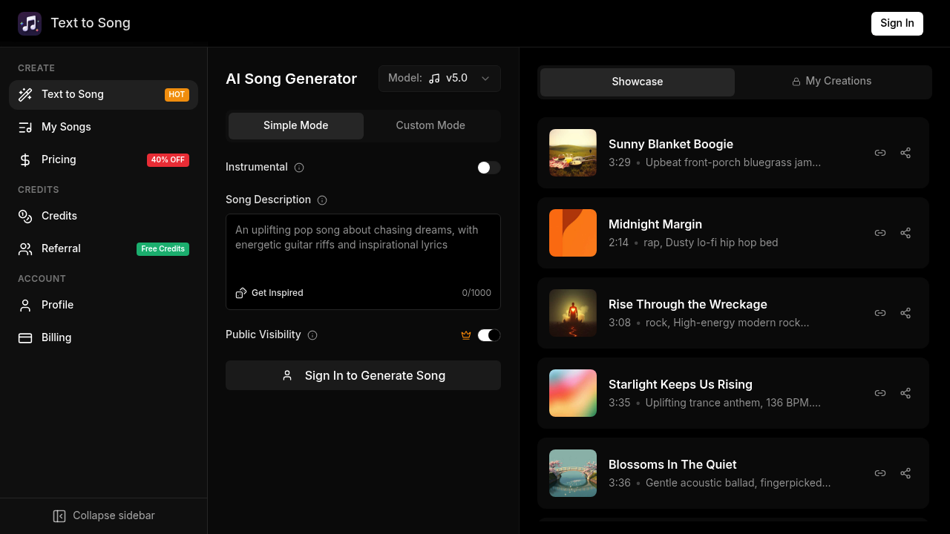Click the Pricing dollar icon
Screen dimensions: 950x534
click(x=24, y=159)
